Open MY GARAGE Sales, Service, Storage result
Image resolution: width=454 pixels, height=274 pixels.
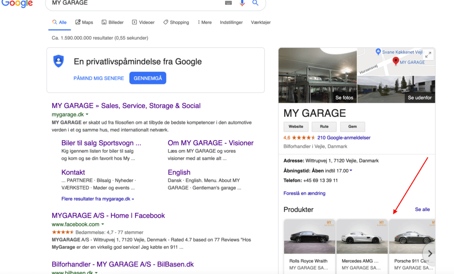(x=126, y=105)
